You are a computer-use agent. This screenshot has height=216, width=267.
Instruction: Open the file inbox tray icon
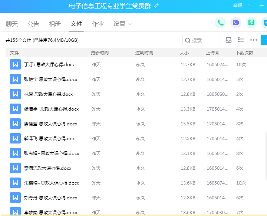click(229, 40)
